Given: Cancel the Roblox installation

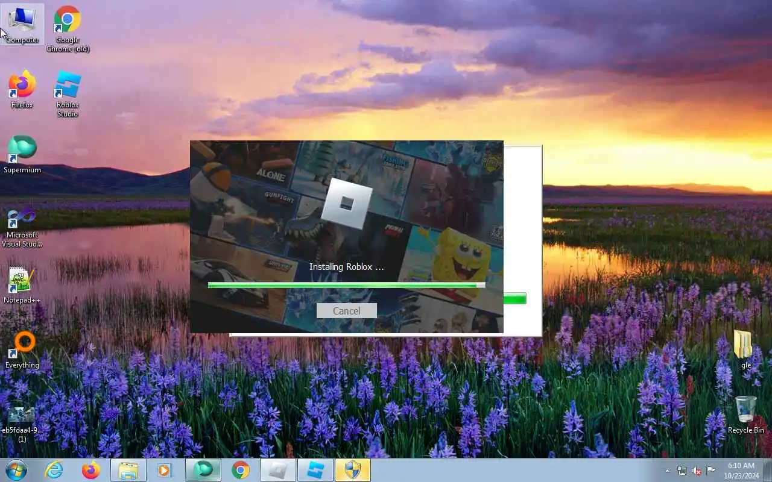Looking at the screenshot, I should point(347,310).
